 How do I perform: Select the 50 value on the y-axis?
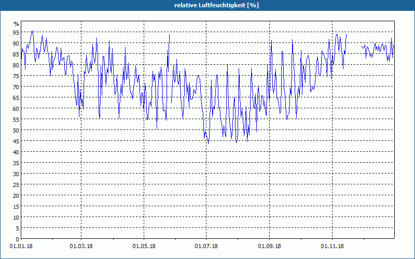[x=17, y=131]
